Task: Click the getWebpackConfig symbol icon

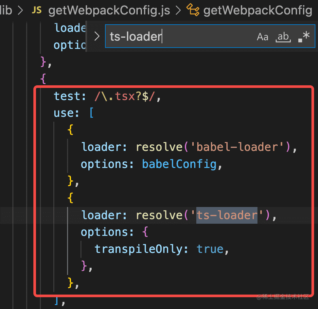Action: (x=193, y=10)
